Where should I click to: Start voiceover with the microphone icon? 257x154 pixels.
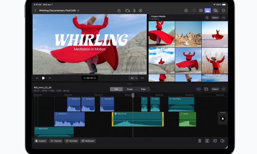(134, 10)
